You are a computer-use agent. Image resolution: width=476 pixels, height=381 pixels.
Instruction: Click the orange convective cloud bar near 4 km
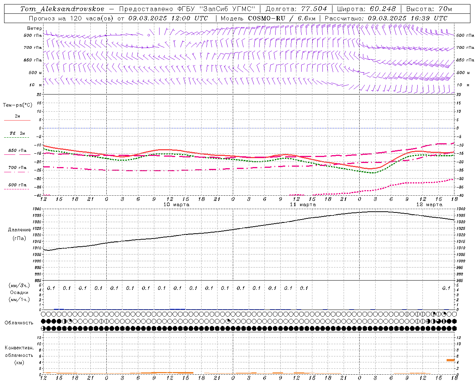point(451,360)
